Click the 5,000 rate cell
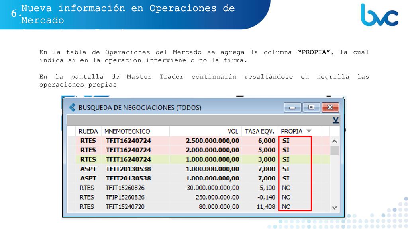408x229 pixels. tap(267, 150)
